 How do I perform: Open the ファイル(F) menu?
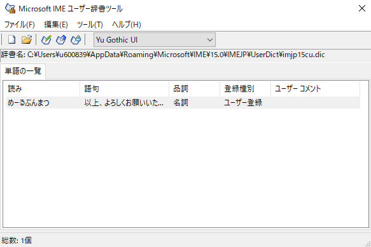[19, 25]
